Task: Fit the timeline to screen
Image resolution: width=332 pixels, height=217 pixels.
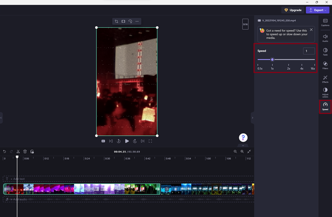Action: (249, 151)
